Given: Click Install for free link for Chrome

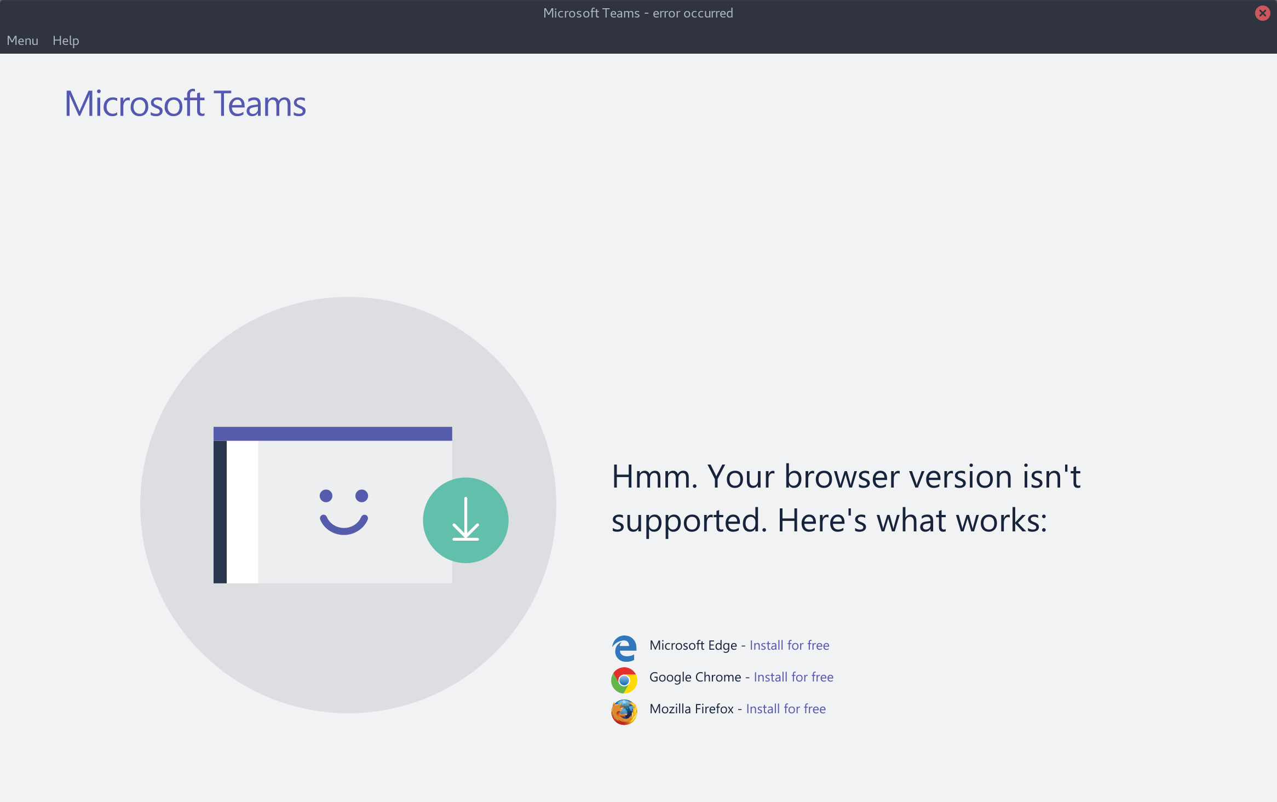Looking at the screenshot, I should tap(793, 677).
